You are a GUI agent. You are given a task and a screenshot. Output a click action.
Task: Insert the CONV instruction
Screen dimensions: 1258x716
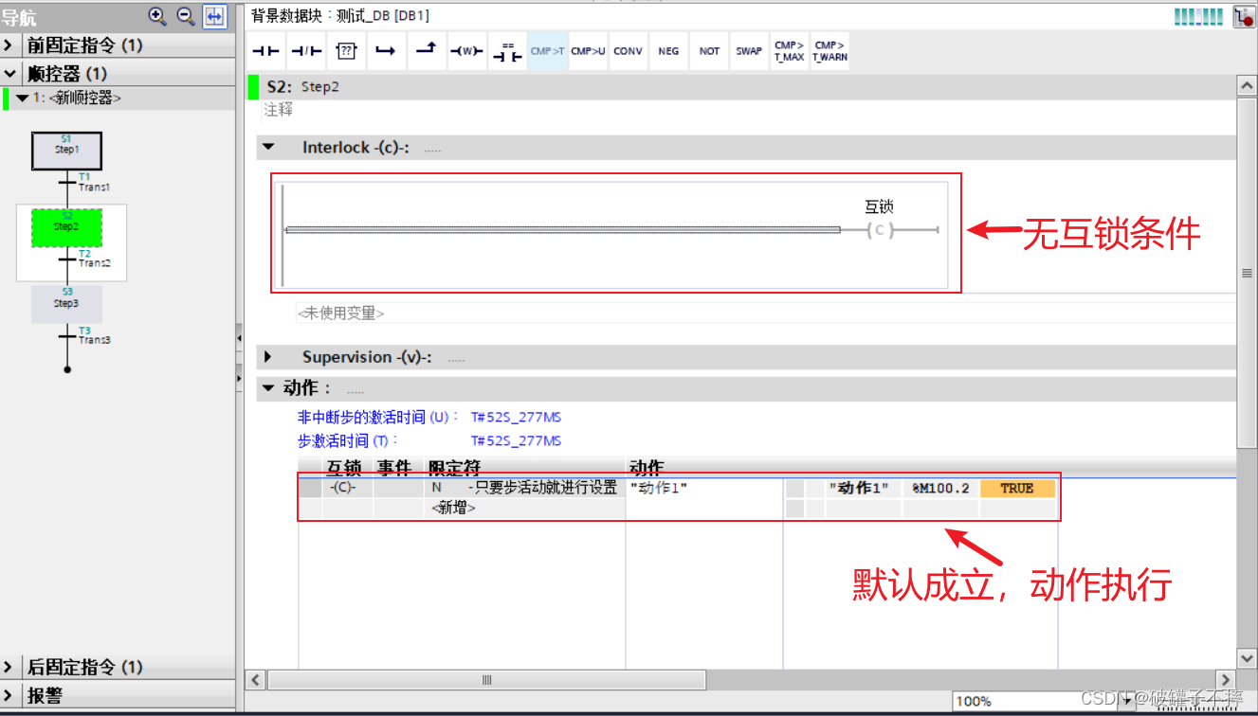(628, 51)
